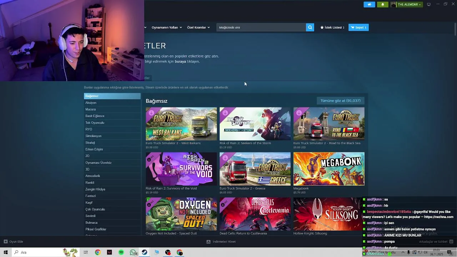Pick the 3D tag

click(112, 169)
